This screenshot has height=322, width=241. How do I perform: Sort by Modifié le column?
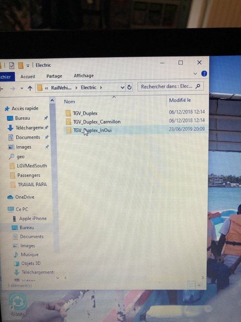(180, 100)
